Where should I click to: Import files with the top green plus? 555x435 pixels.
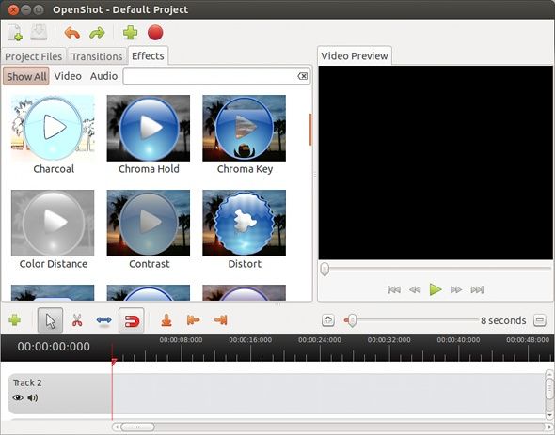[x=130, y=33]
